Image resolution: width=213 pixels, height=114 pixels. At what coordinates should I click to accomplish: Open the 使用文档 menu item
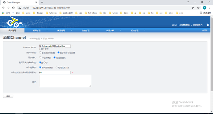coord(110,30)
